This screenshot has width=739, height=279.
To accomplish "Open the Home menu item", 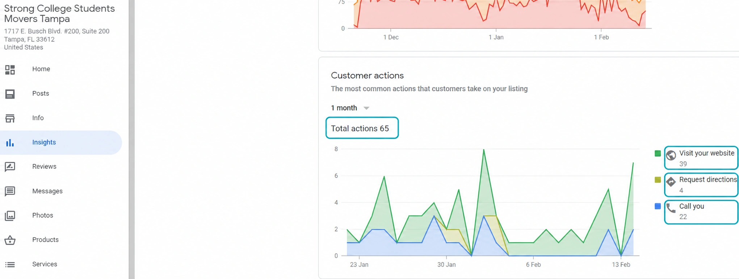I will pyautogui.click(x=41, y=69).
